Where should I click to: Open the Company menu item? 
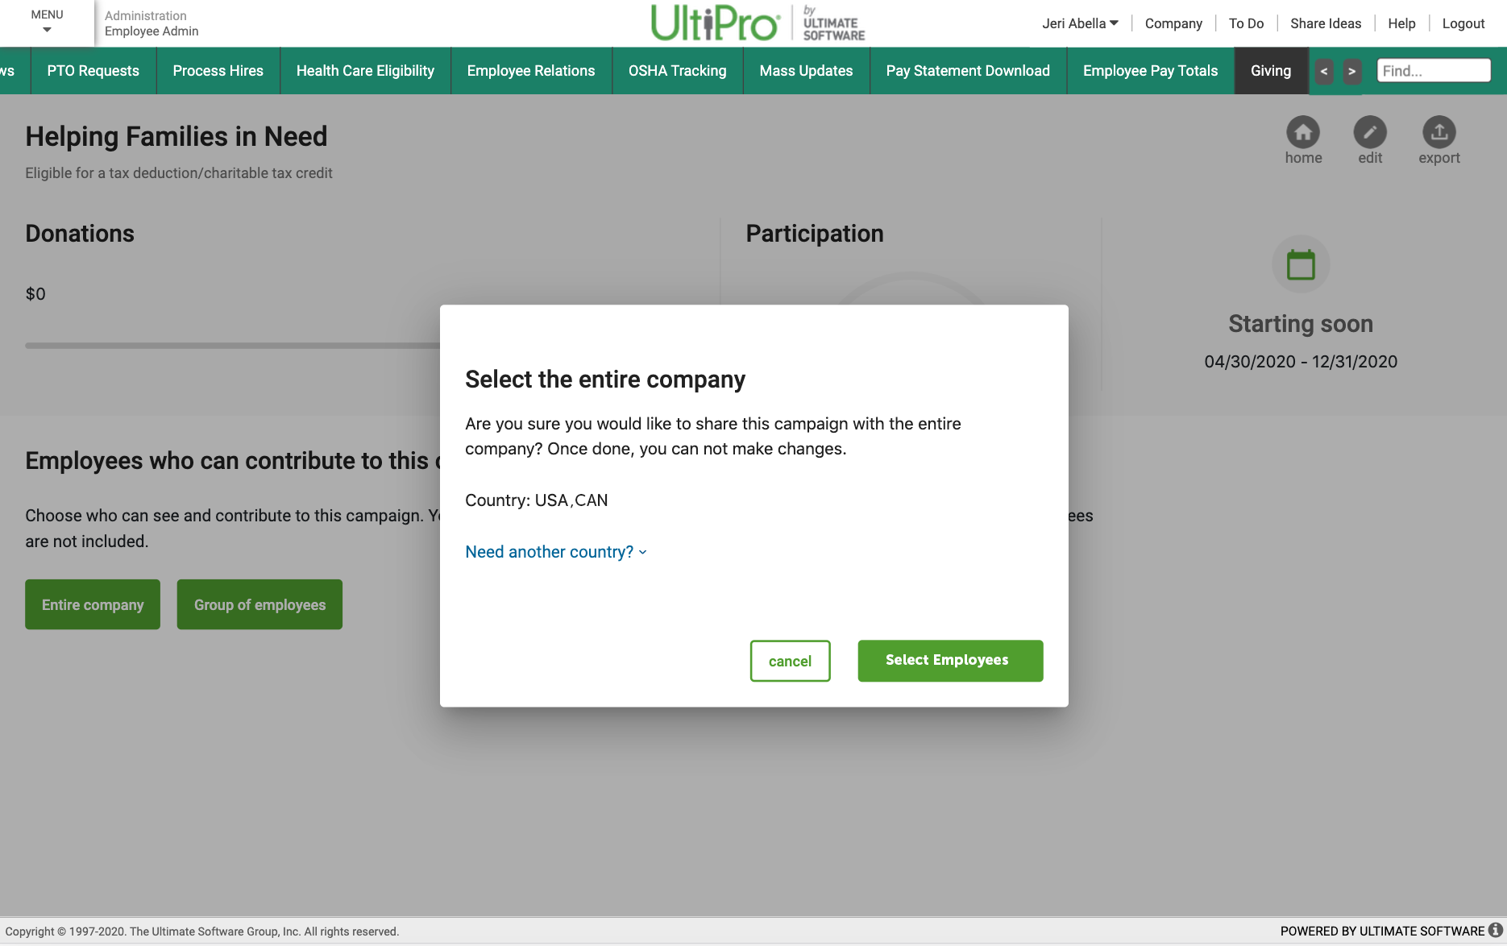point(1173,23)
